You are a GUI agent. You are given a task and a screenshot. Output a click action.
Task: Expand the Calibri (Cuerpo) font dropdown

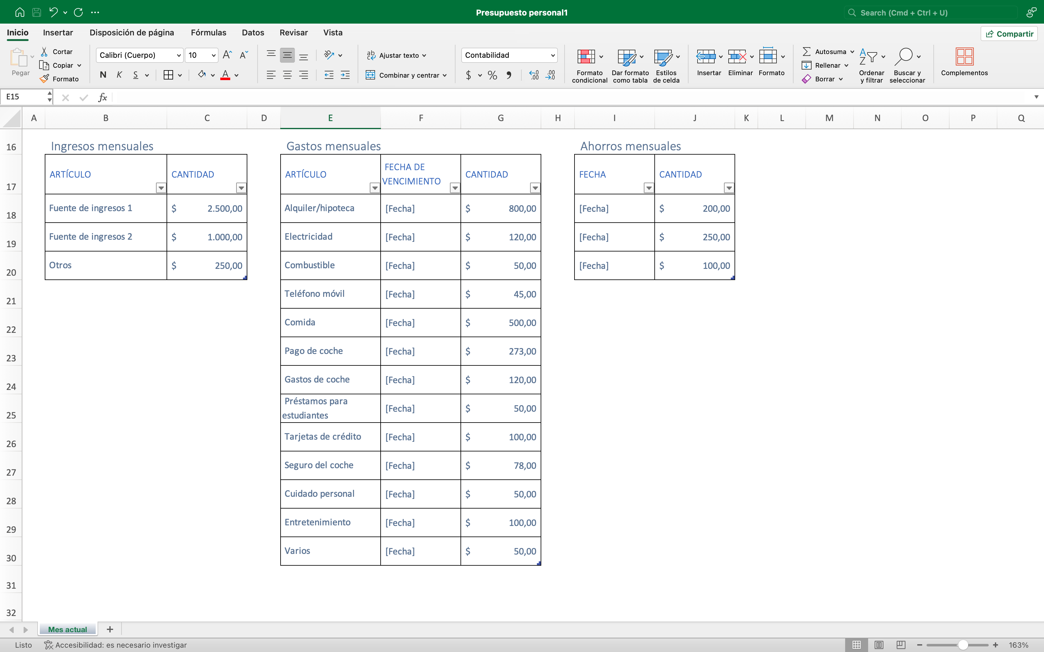point(179,55)
